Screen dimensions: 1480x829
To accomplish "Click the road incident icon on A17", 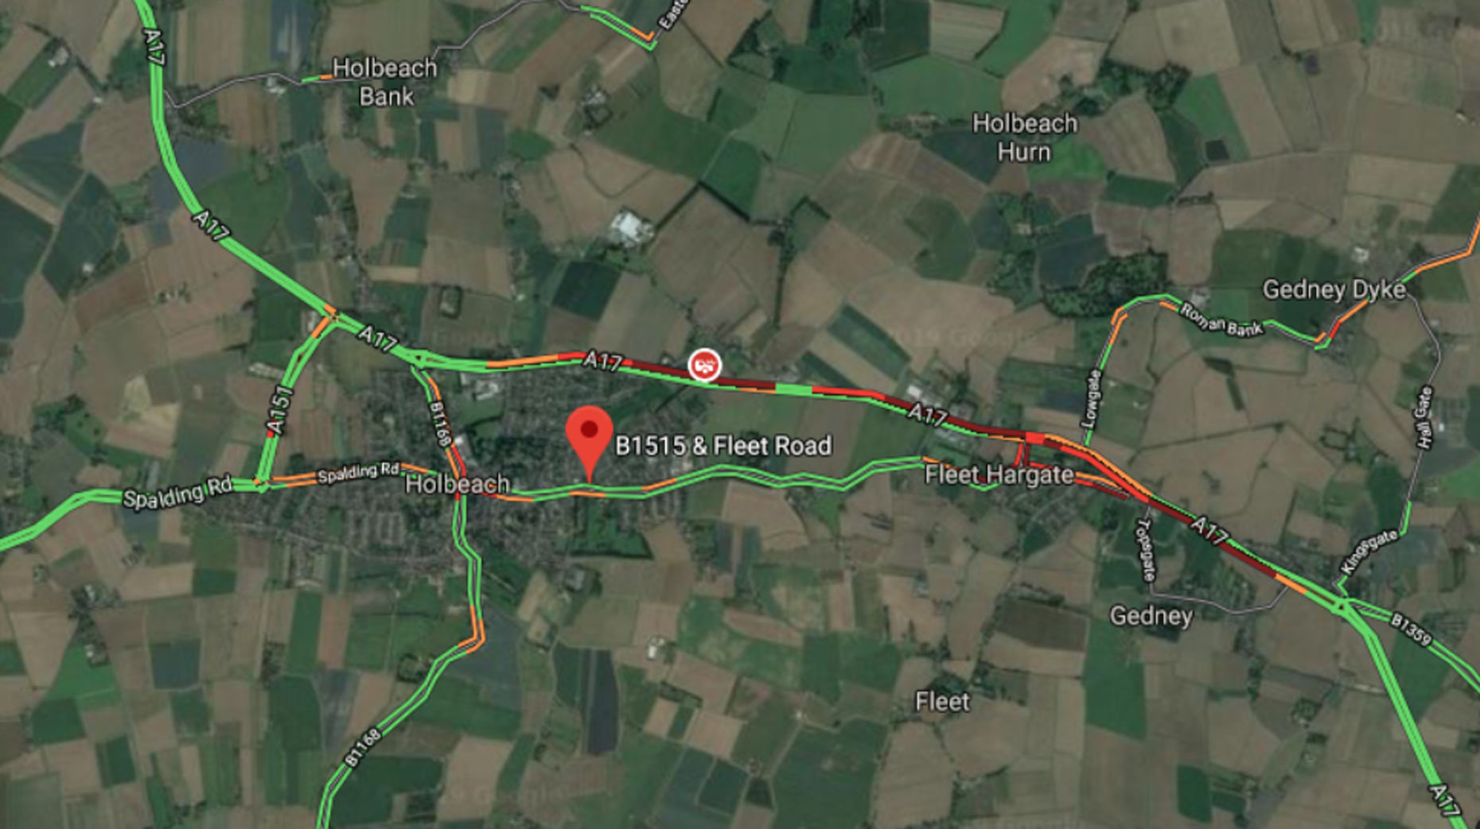I will [704, 366].
